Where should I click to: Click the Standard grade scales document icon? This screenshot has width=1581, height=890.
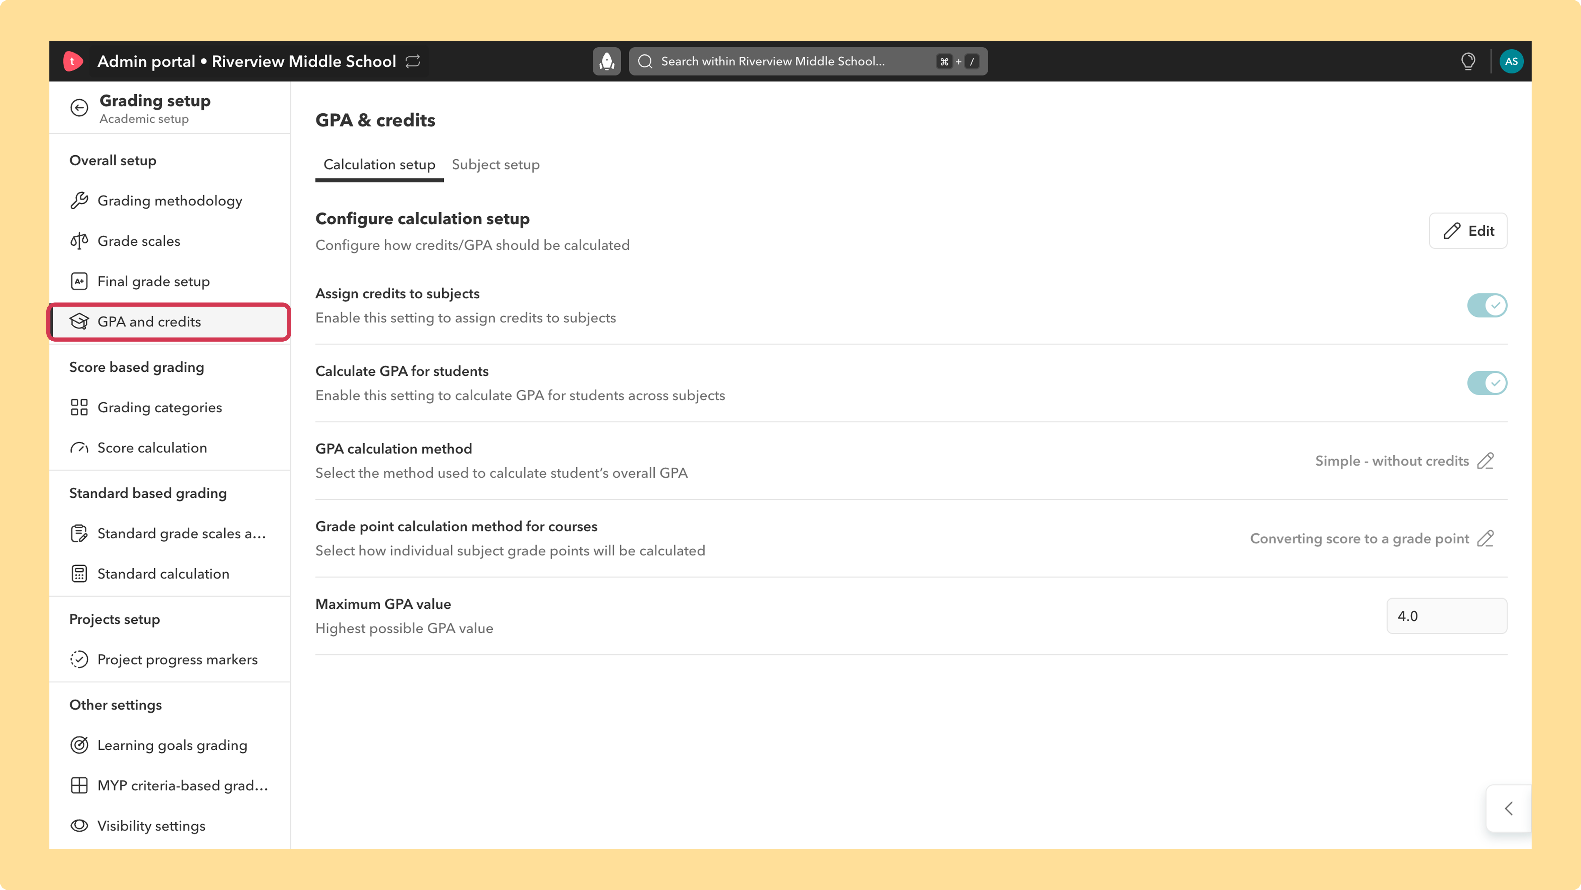[x=79, y=534]
